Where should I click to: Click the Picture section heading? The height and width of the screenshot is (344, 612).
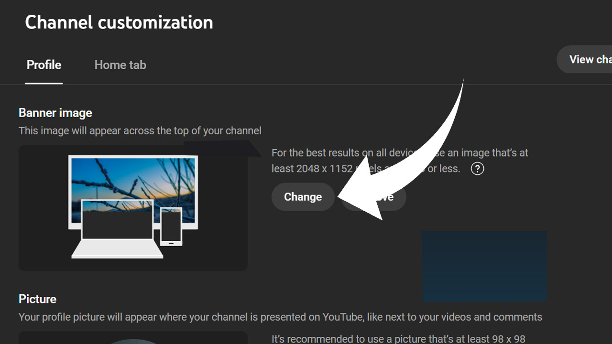[x=37, y=299]
